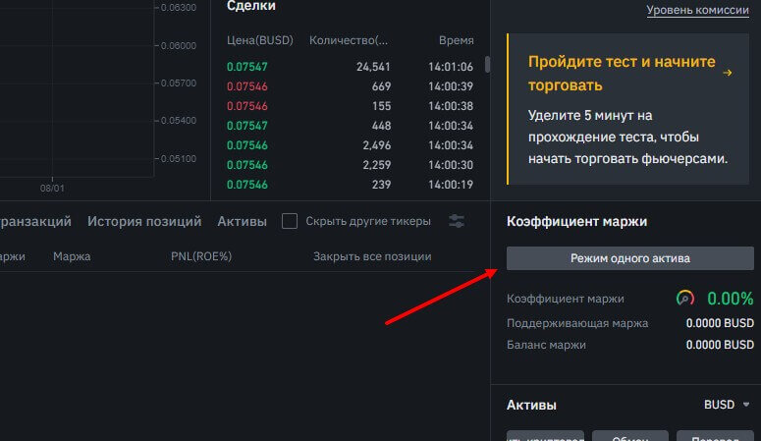Click the trades list scrollbar
Screen dimensions: 761x441
[488, 65]
